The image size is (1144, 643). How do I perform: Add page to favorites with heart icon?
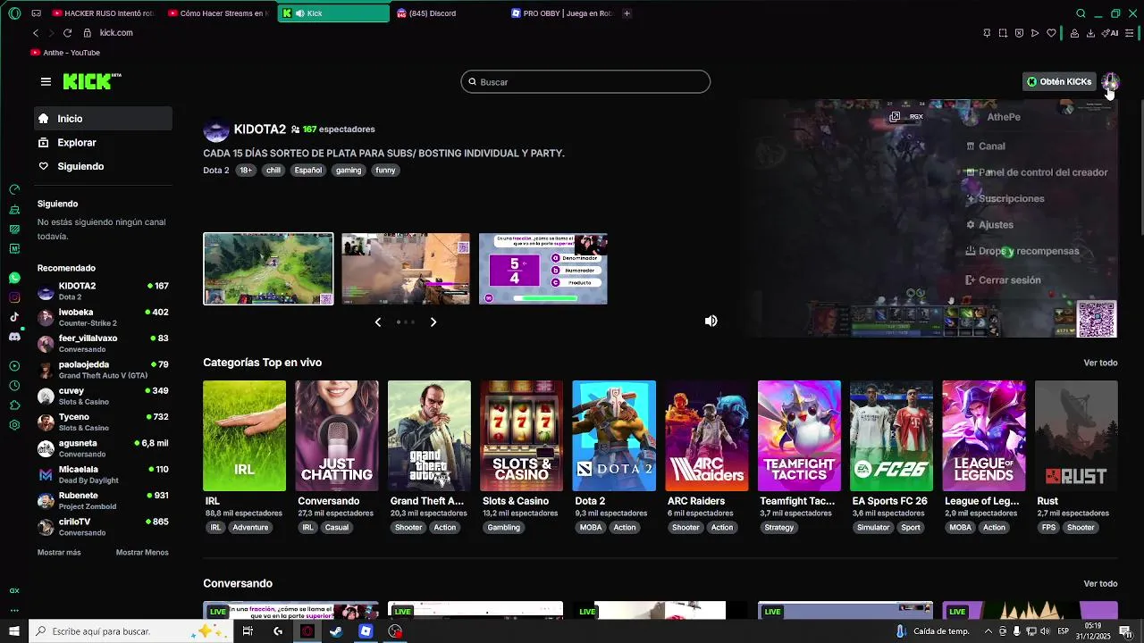point(1051,33)
